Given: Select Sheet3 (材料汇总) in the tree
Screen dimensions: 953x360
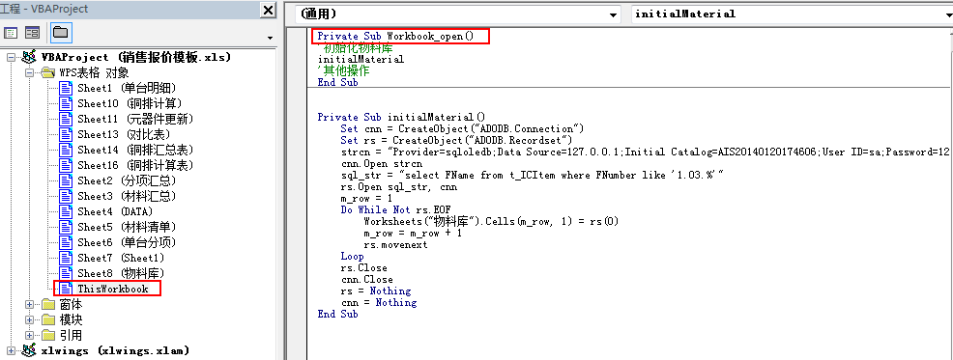Looking at the screenshot, I should coord(127,196).
